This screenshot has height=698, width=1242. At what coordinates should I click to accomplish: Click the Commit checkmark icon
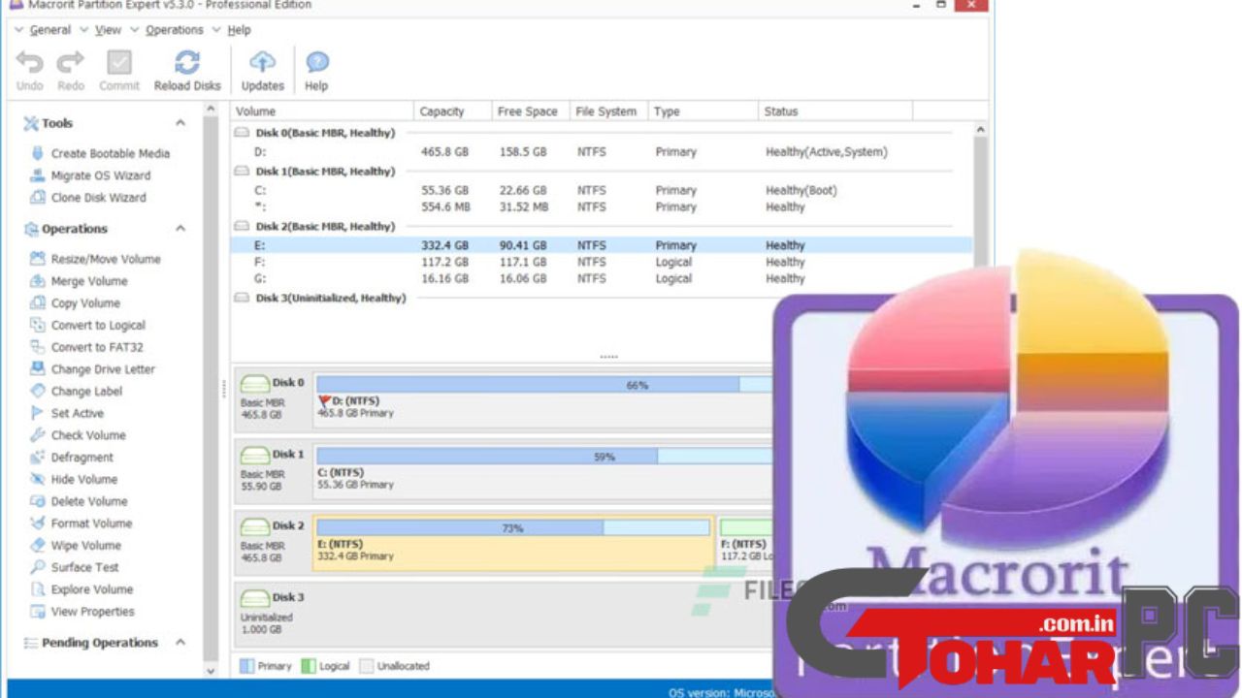[119, 63]
